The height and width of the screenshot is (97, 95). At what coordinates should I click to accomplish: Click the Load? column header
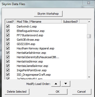pos(10,22)
